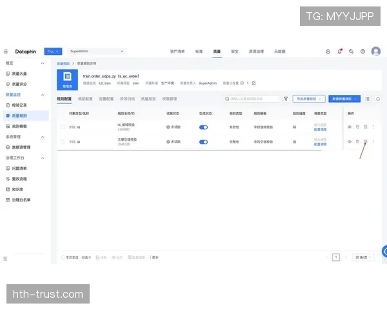Collapse the 治理工作台 sidebar group
Screen dimensions: 387x310
(x=43, y=158)
